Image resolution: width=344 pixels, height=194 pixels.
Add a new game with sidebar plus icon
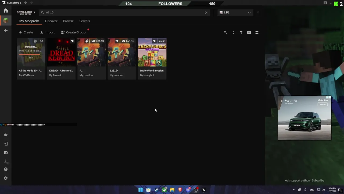point(6,31)
